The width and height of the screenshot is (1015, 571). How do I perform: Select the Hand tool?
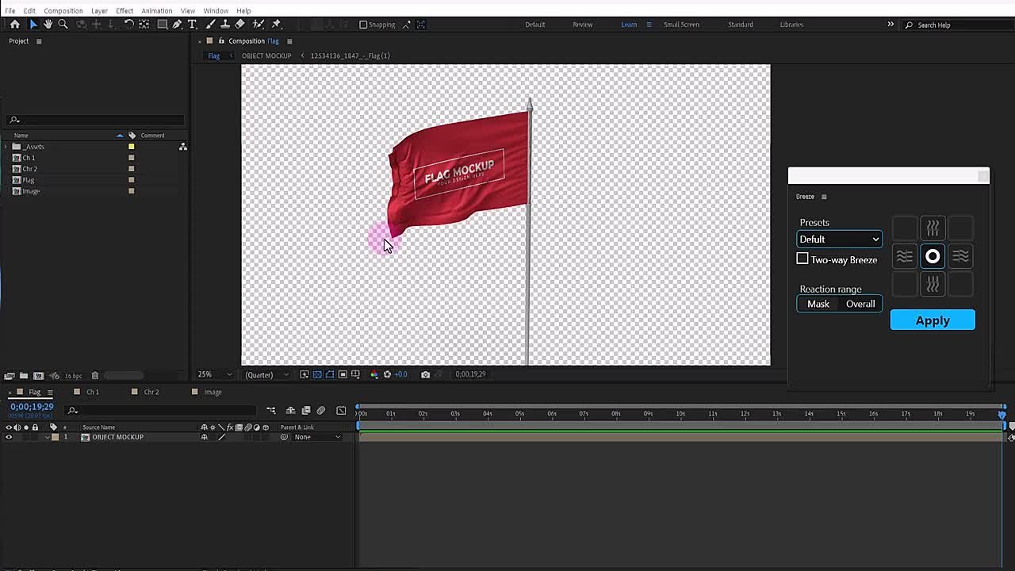[48, 25]
